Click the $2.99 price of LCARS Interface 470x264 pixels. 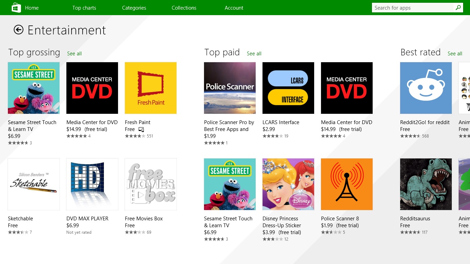pyautogui.click(x=269, y=129)
